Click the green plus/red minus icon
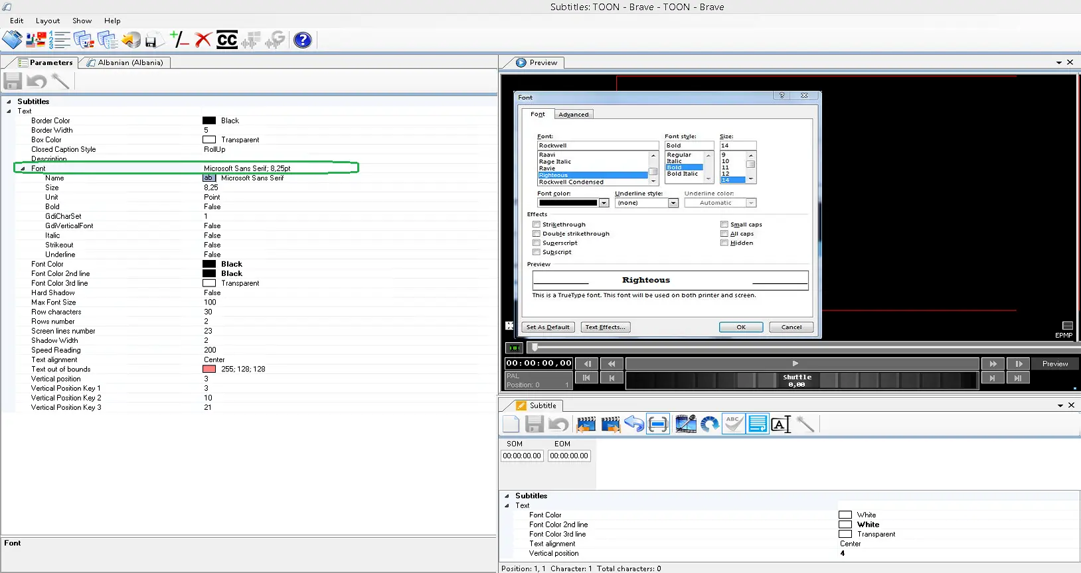 pos(179,39)
